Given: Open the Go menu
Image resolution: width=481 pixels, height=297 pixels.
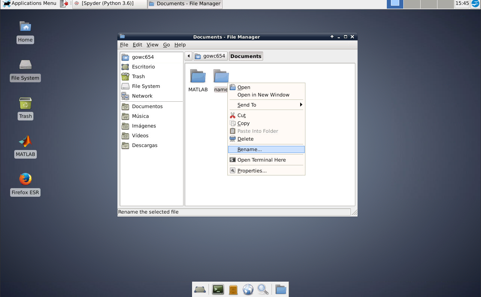Looking at the screenshot, I should pyautogui.click(x=167, y=45).
